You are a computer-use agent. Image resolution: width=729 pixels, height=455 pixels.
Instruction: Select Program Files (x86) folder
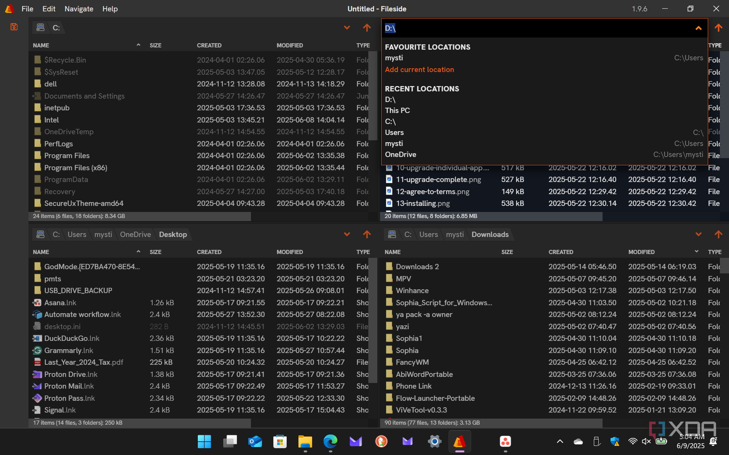click(76, 168)
